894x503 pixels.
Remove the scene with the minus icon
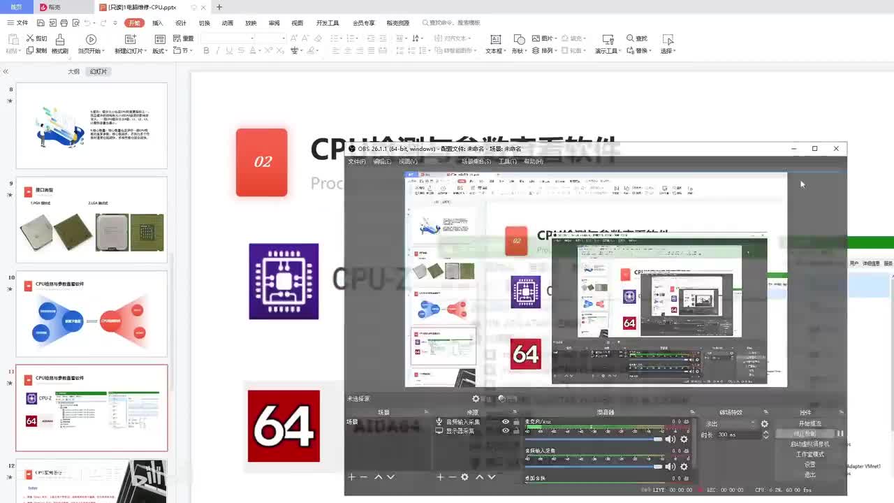click(x=363, y=477)
